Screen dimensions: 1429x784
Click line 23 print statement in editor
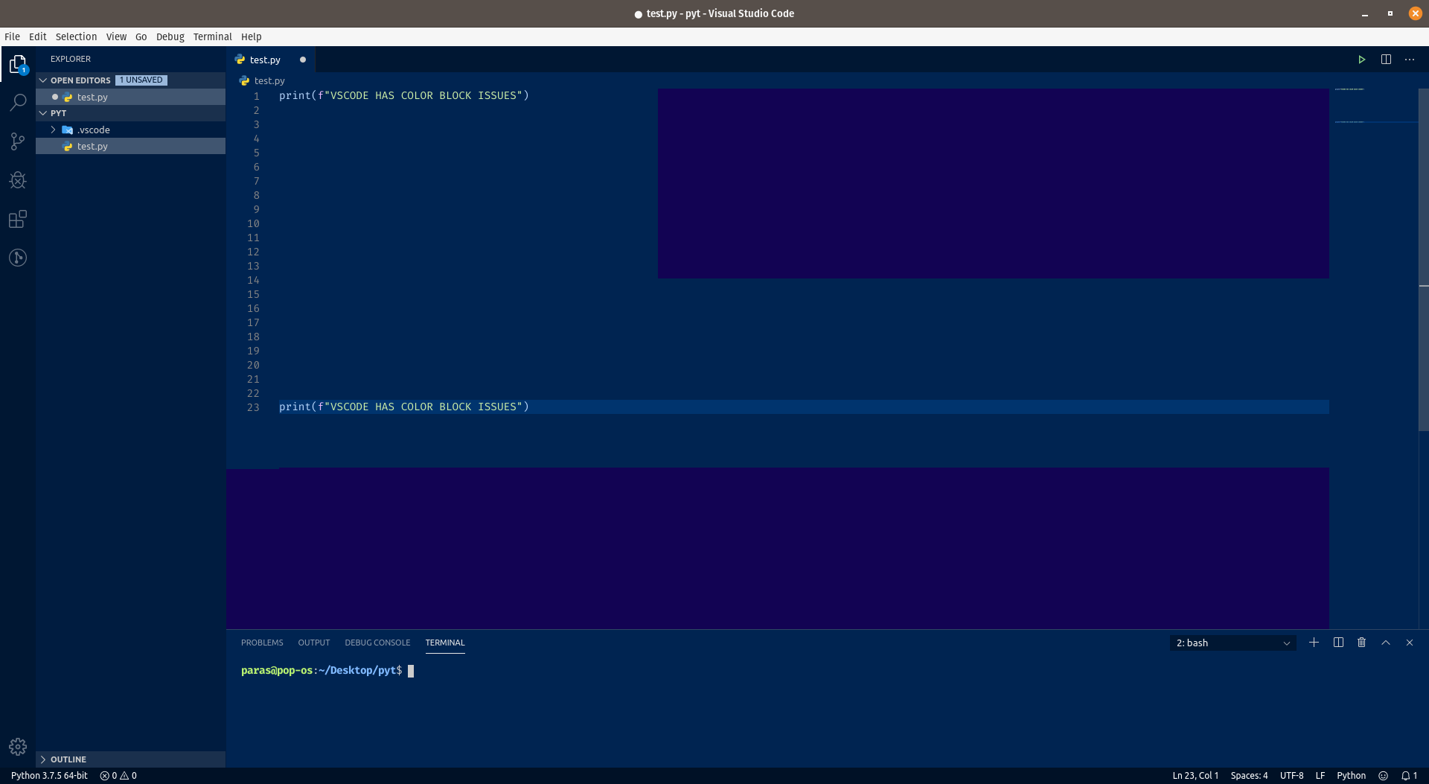[403, 407]
